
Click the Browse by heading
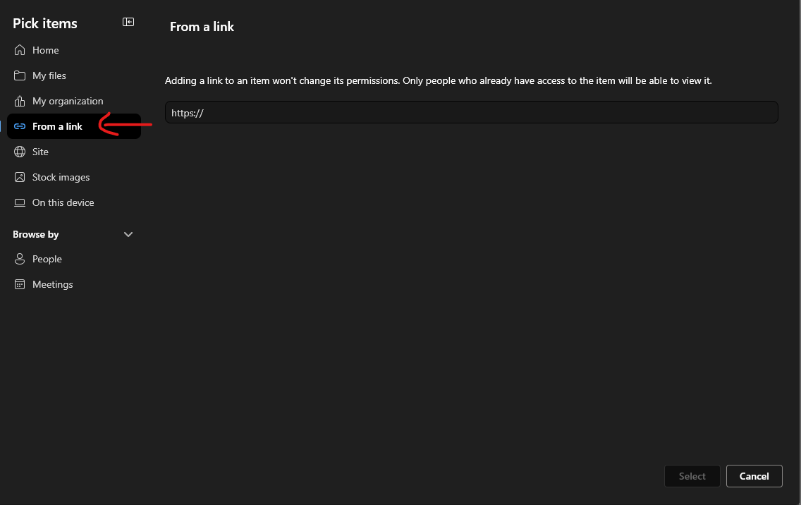tap(36, 234)
